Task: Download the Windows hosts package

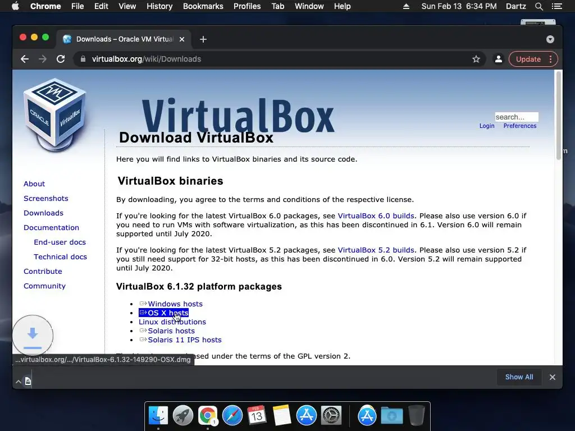Action: click(x=171, y=304)
